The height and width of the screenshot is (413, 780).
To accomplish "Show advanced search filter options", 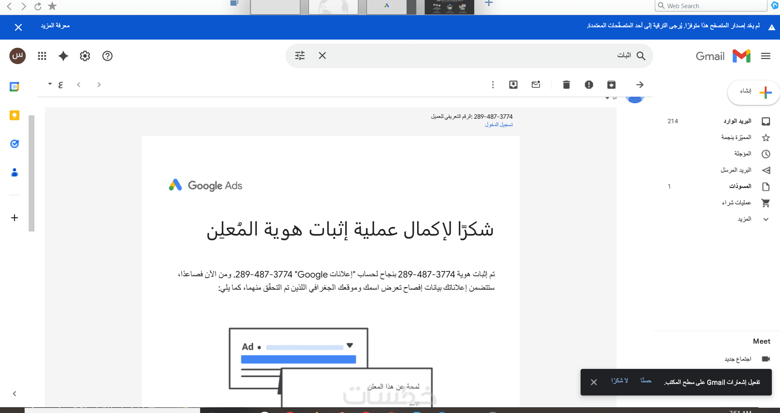I will (300, 56).
